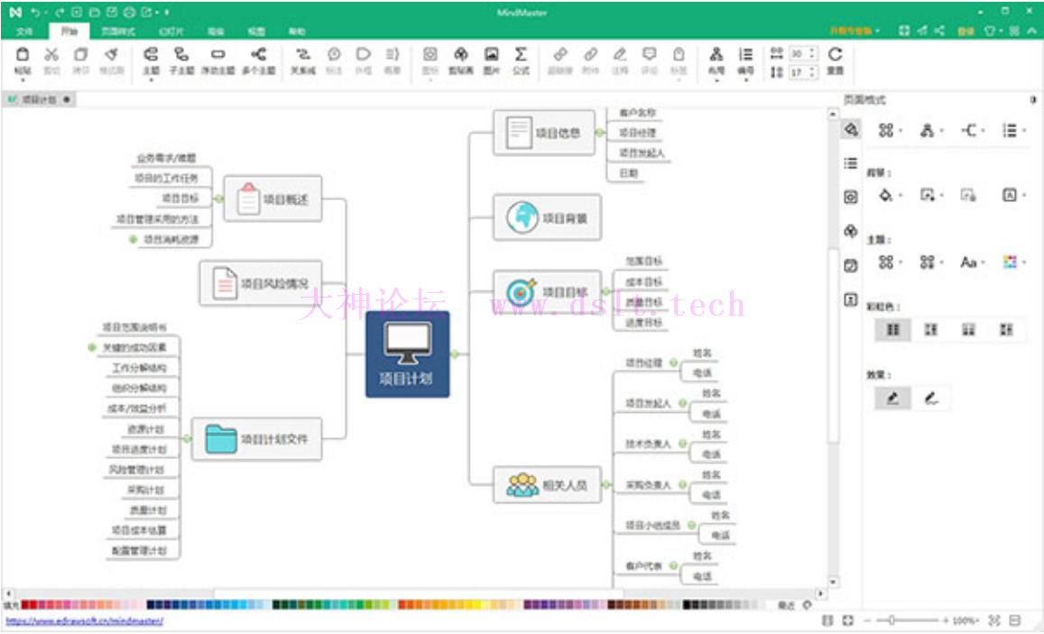Screen dimensions: 1044x634
Task: Click the Formula (公式) sigma icon
Action: [x=521, y=56]
